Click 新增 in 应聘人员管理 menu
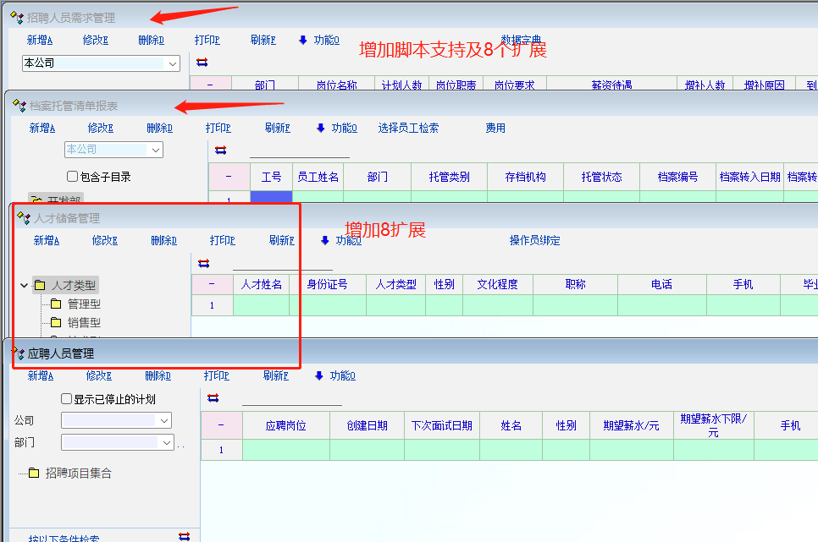Viewport: 818px width, 542px height. pos(40,376)
